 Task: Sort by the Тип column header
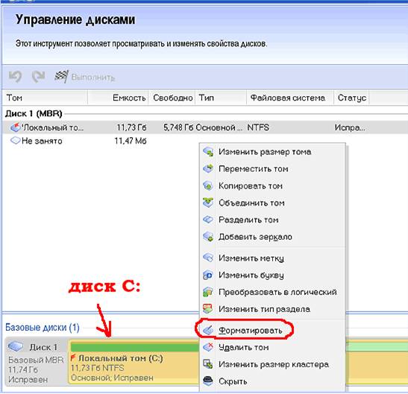[x=221, y=98]
